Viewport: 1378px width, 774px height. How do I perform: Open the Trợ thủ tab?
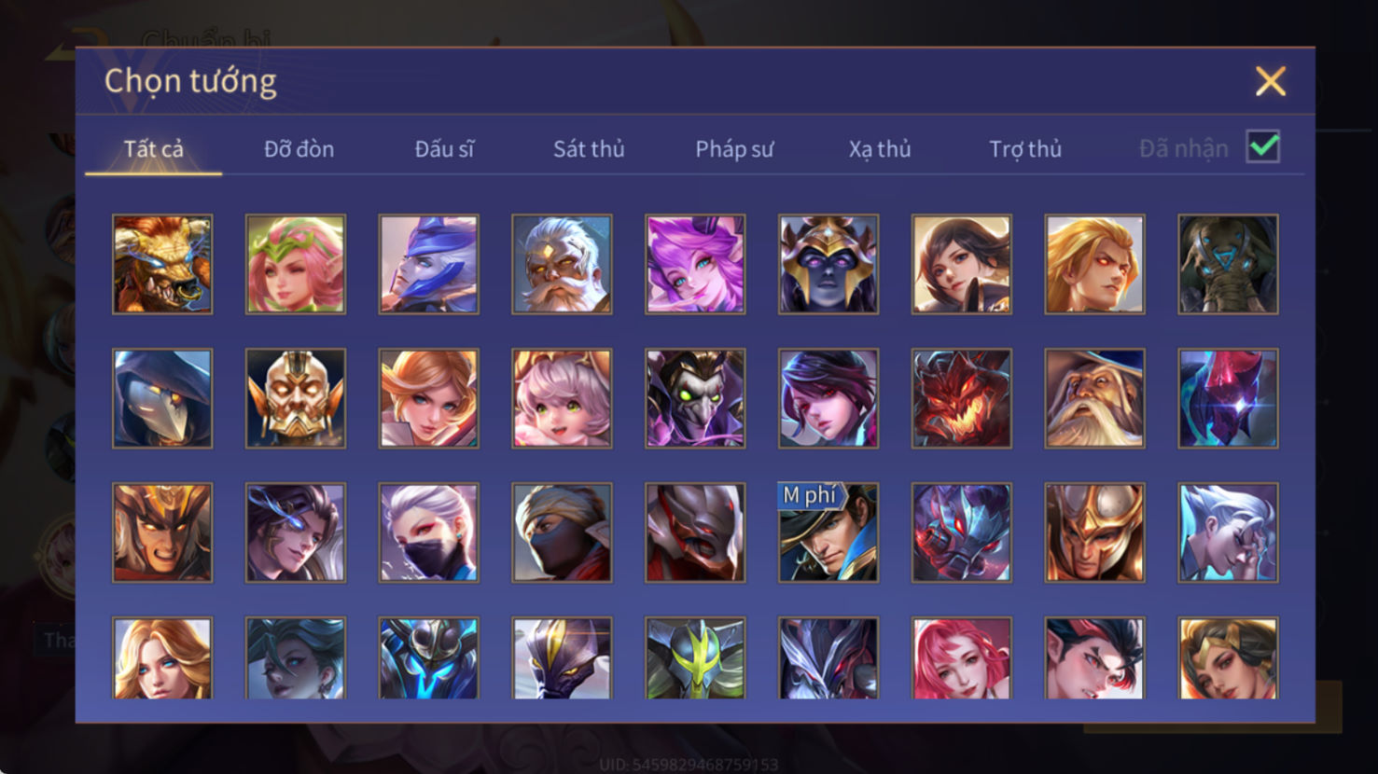click(x=1025, y=149)
